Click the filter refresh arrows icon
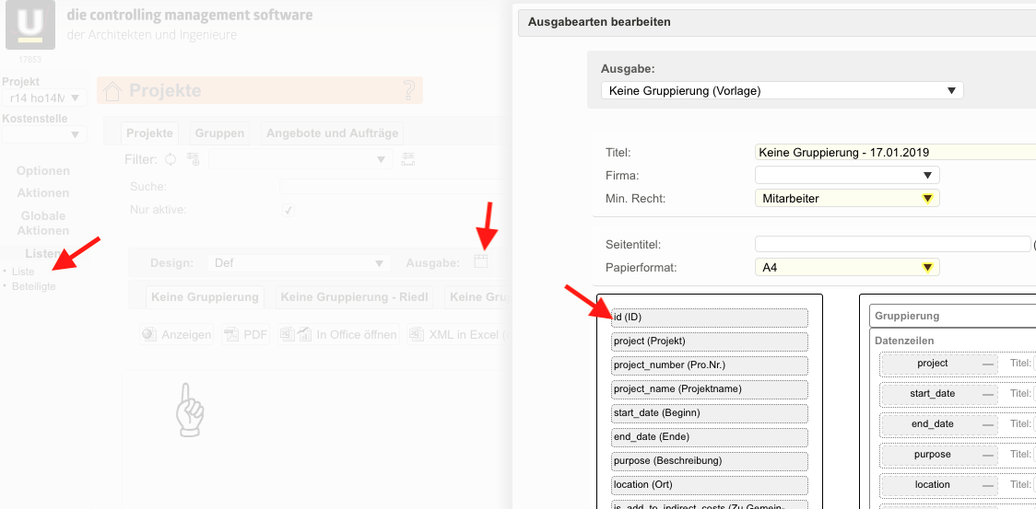Viewport: 1036px width, 509px height. tap(171, 159)
